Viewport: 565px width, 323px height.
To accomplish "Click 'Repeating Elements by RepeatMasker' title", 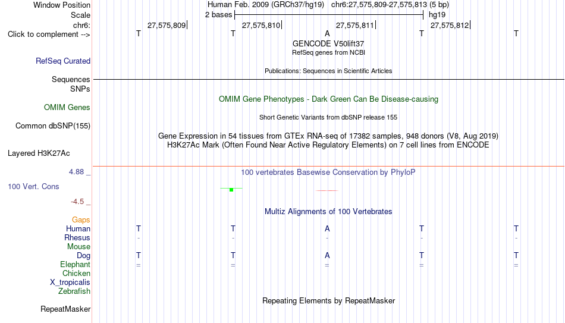I will 329,300.
